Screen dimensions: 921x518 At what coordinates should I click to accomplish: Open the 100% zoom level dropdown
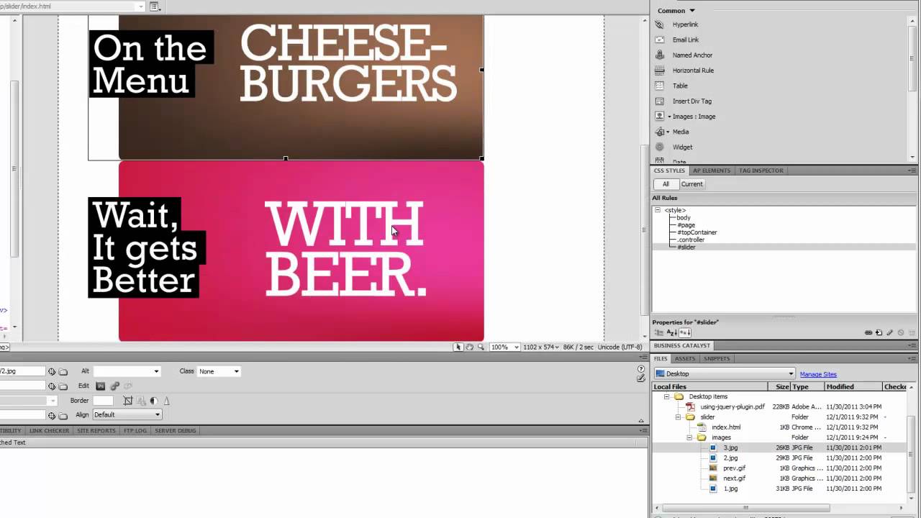504,347
